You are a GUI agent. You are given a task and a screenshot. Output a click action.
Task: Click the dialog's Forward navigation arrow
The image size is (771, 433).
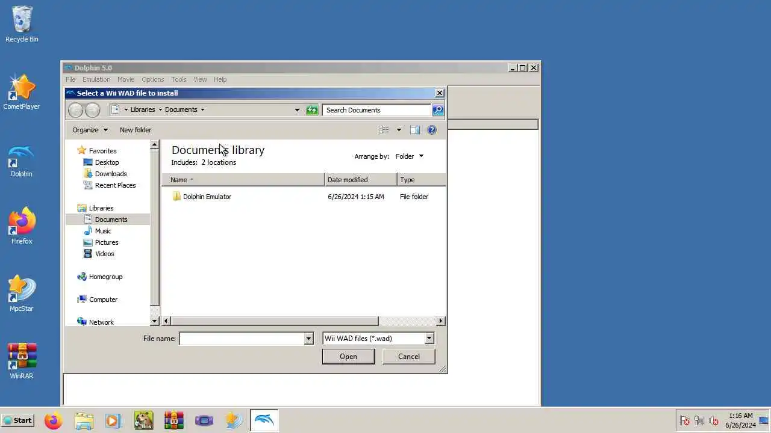(x=92, y=110)
